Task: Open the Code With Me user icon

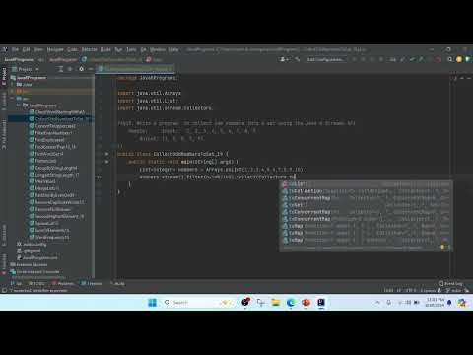Action: coord(284,59)
